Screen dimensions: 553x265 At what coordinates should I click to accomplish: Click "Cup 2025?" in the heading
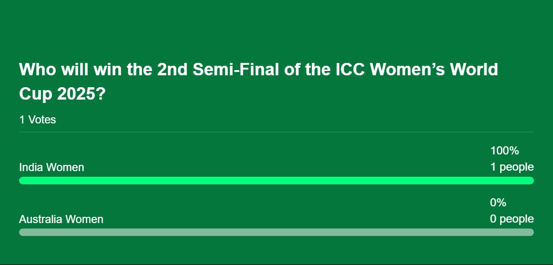pos(62,94)
